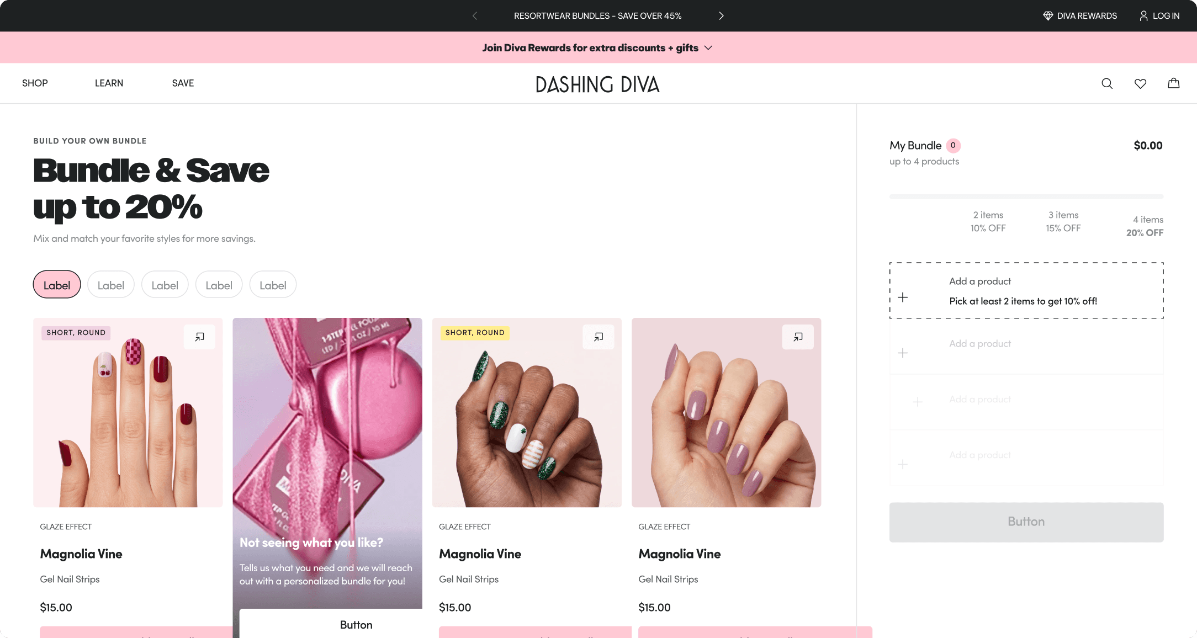Open the LEARN menu
The width and height of the screenshot is (1197, 638).
(109, 83)
